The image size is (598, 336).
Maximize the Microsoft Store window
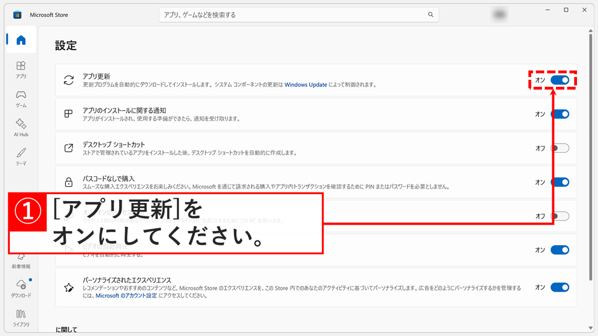click(566, 10)
